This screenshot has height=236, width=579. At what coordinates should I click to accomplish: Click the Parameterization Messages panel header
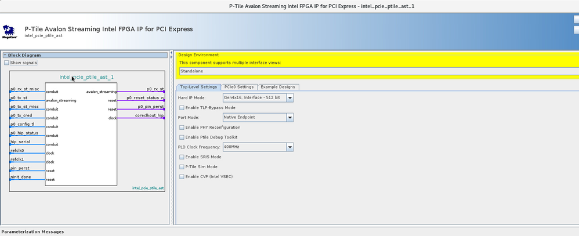click(32, 232)
